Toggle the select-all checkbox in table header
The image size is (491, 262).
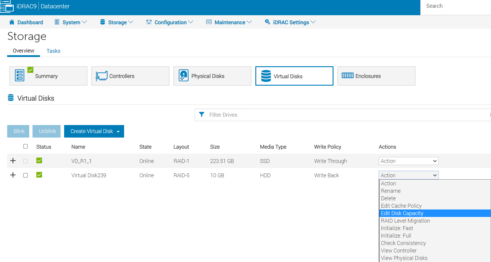[x=26, y=146]
